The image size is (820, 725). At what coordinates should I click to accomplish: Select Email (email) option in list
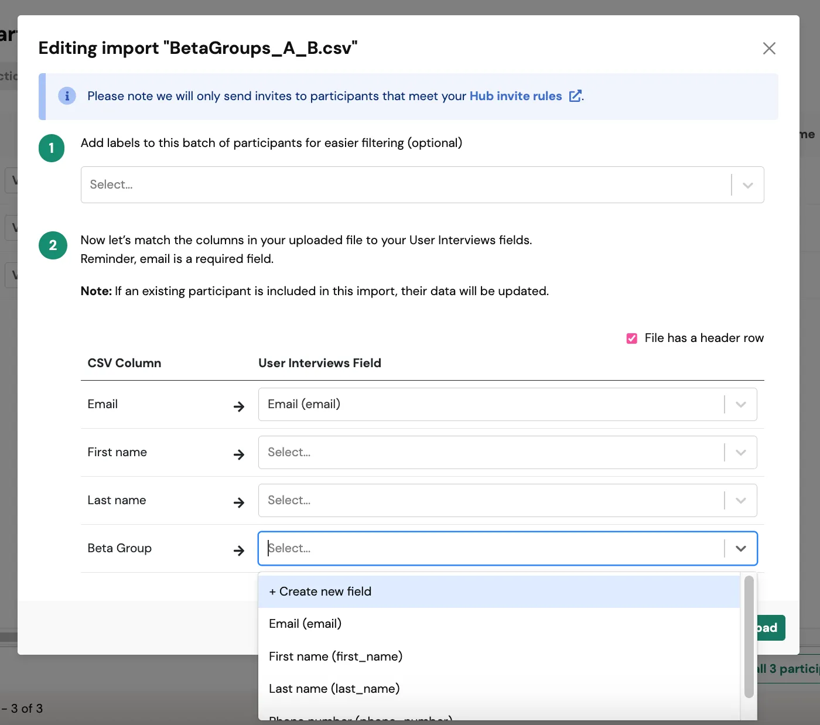coord(499,624)
